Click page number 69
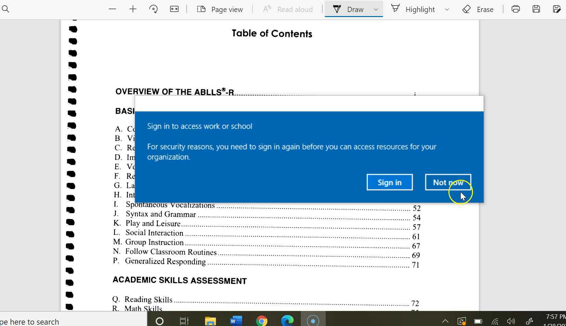This screenshot has width=566, height=326. 416,255
